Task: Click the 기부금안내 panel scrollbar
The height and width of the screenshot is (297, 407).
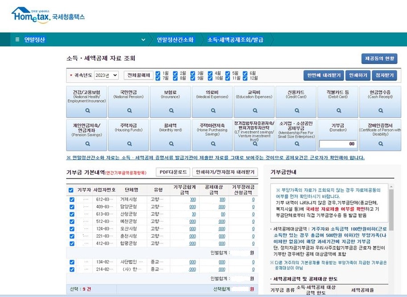Action: (391, 205)
